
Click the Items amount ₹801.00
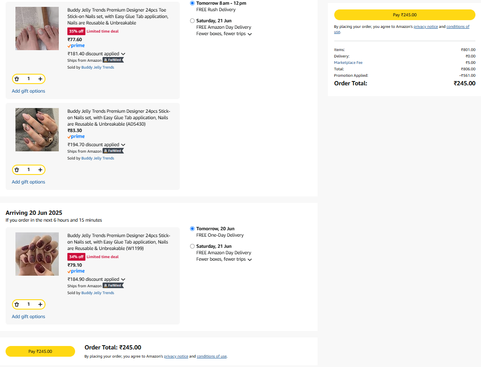(468, 50)
